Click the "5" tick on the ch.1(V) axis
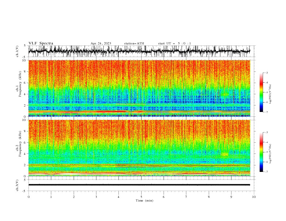This screenshot has width=286, height=221. (x=25, y=46)
